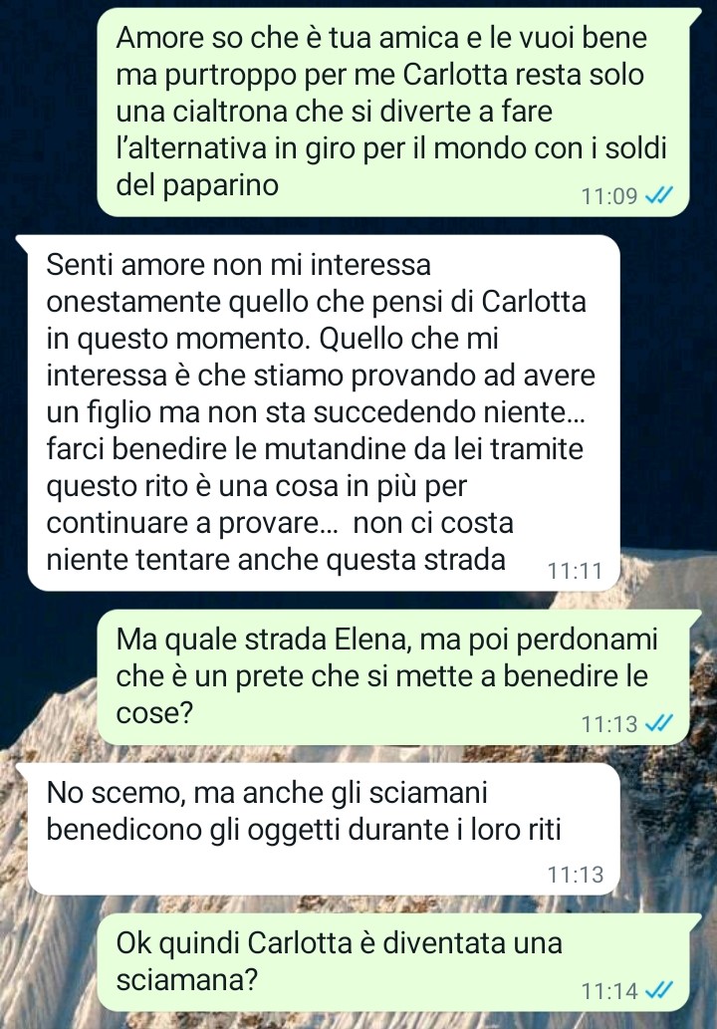
Task: Tap the 11:09 timestamp on the first message
Action: [609, 195]
